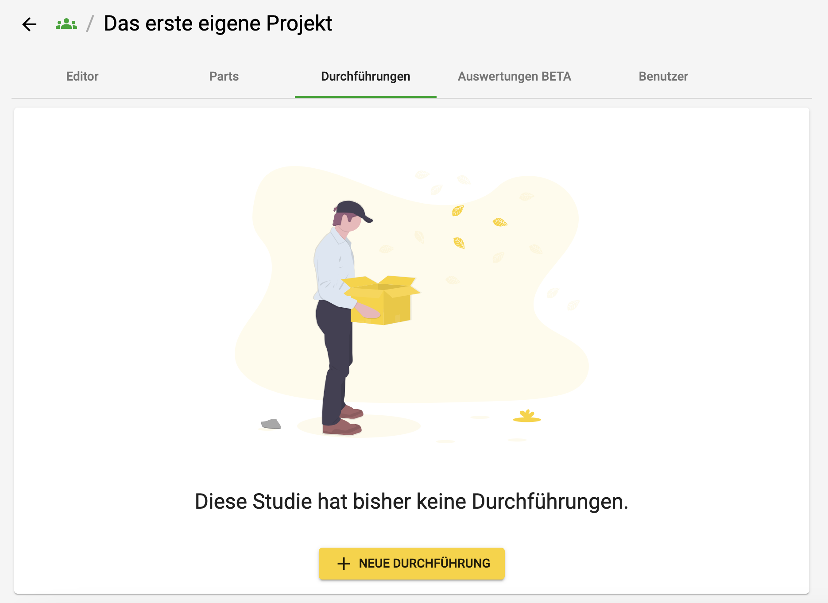Screen dimensions: 828x603
Task: Go back using the left arrow icon
Action: point(29,24)
